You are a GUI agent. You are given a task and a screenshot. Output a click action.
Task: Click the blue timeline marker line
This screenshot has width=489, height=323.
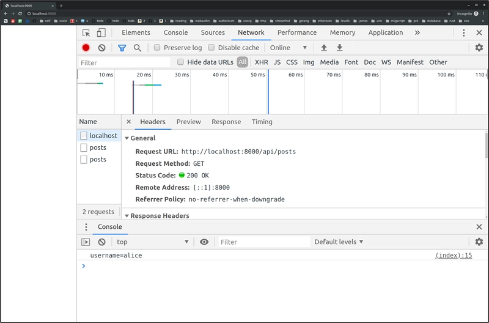[268, 92]
